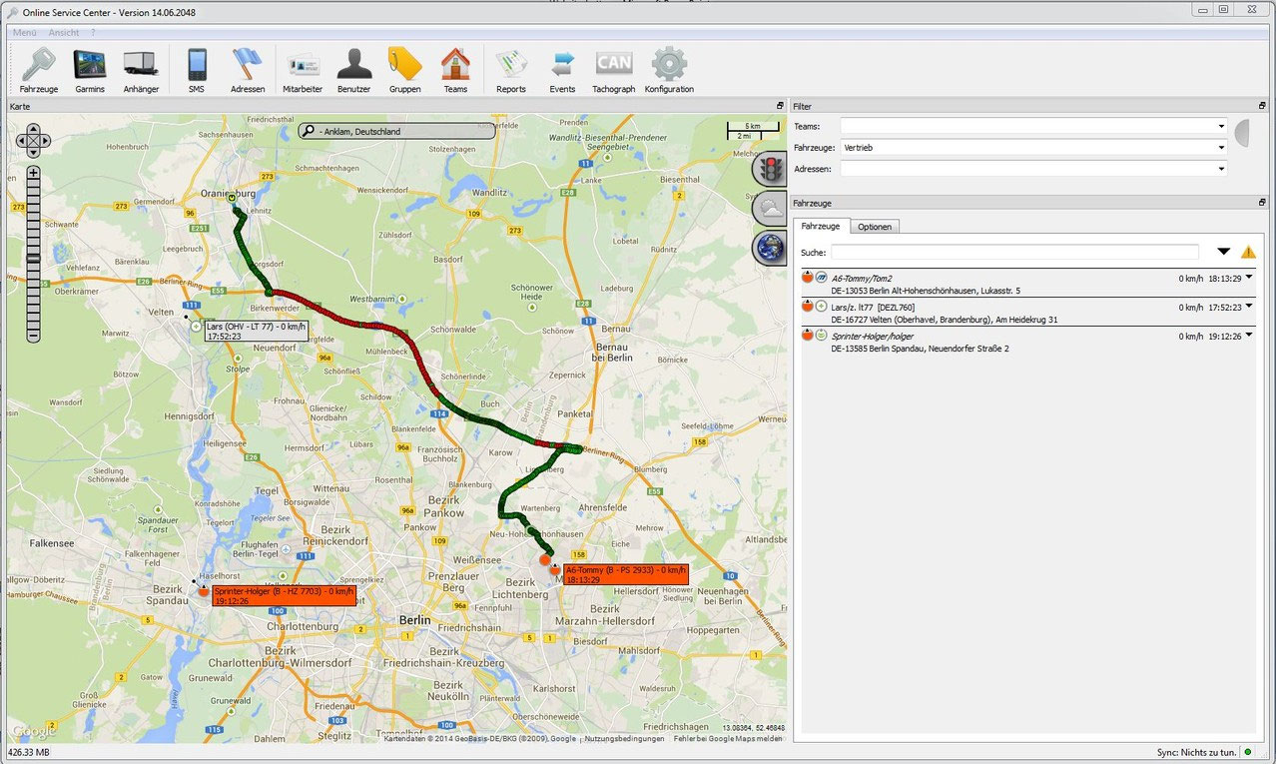Click the Suche vehicle search field
Viewport: 1276px width, 764px height.
point(1013,253)
